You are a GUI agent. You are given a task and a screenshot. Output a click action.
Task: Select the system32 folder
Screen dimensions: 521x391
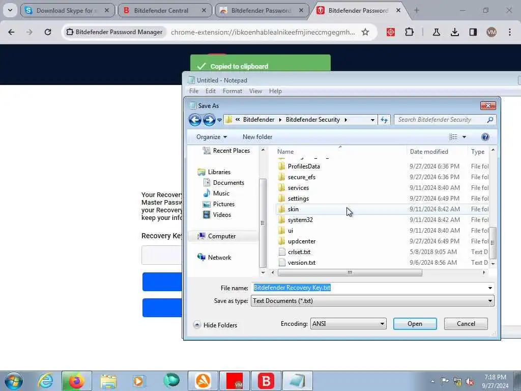(300, 220)
